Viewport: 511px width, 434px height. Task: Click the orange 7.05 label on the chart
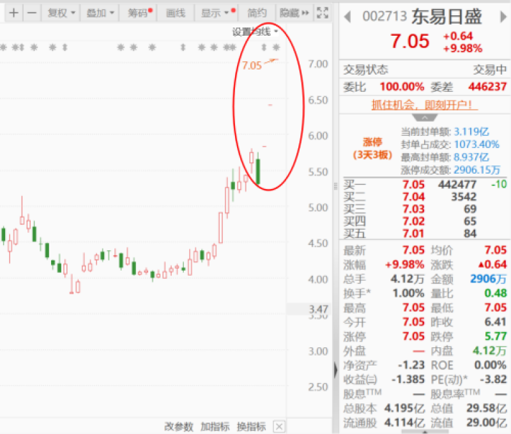252,66
